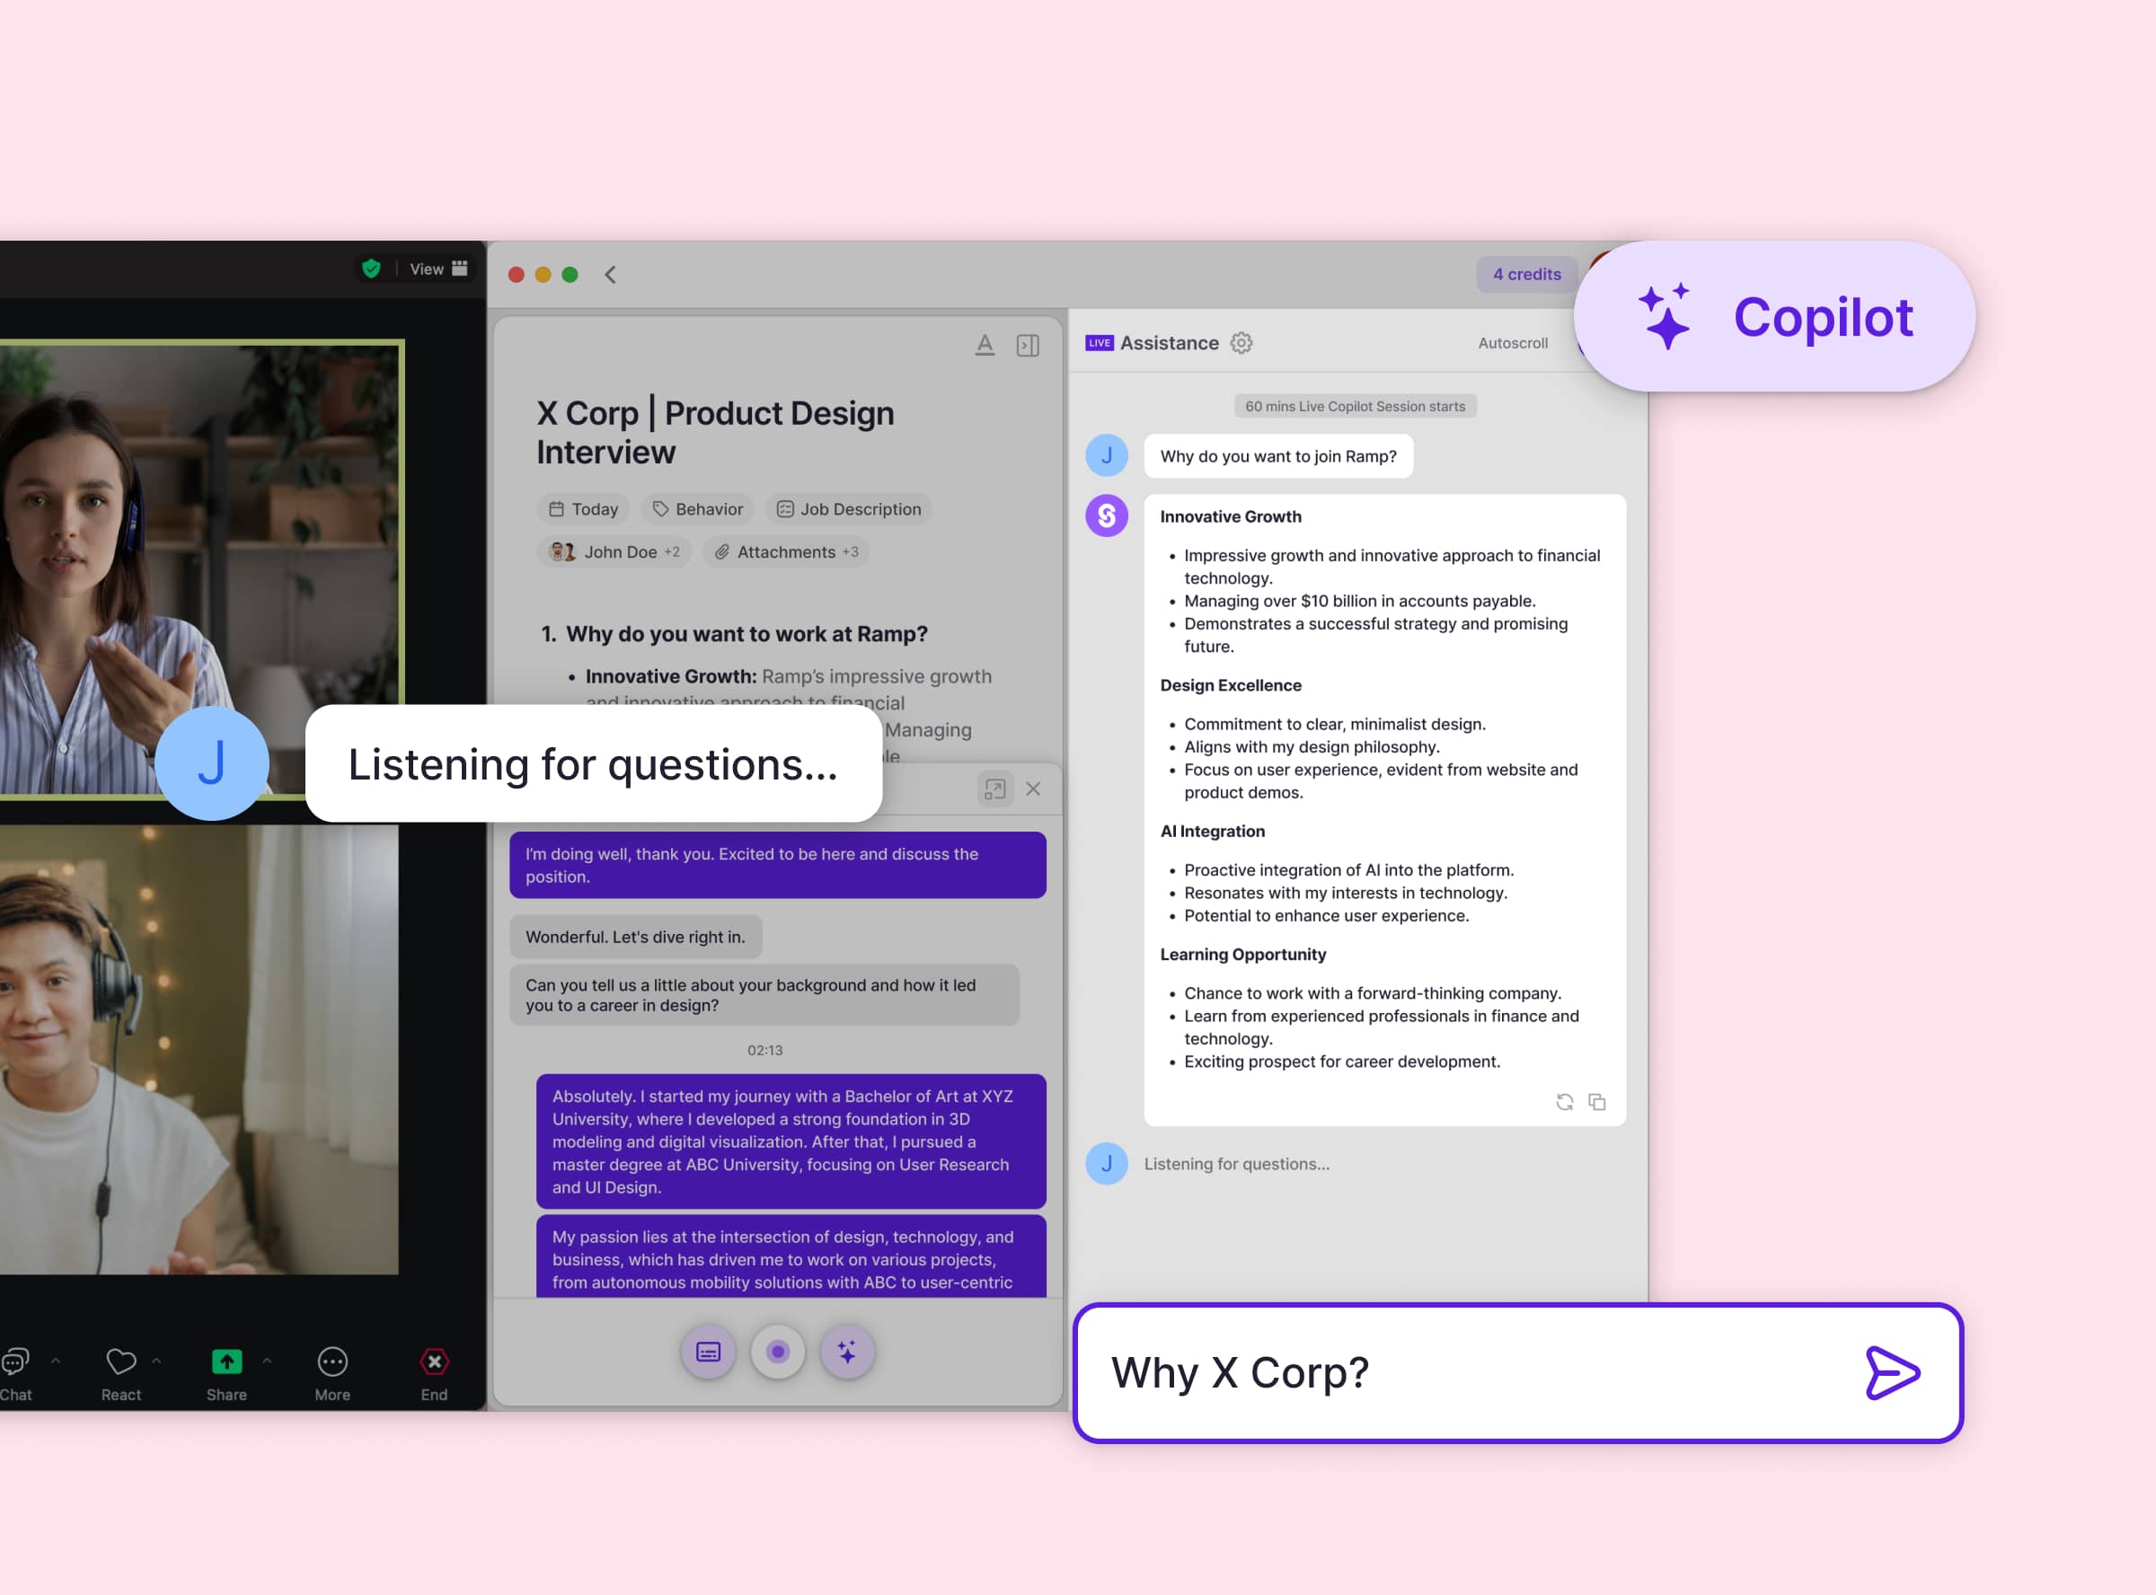Click the man's video tile in Zoom
Image resolution: width=2156 pixels, height=1595 pixels.
point(199,1049)
